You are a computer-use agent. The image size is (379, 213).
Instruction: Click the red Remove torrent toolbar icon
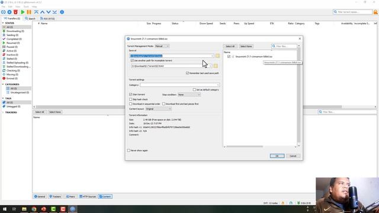16,12
